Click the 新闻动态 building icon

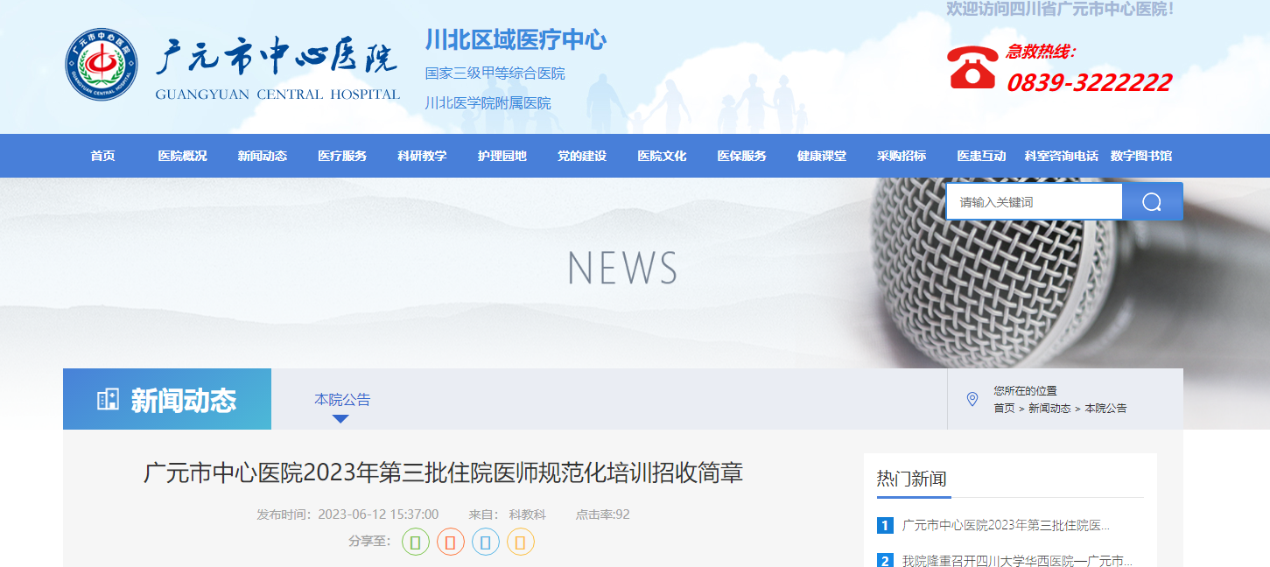click(x=108, y=400)
